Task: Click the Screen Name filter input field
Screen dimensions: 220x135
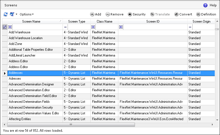Action: click(37, 27)
